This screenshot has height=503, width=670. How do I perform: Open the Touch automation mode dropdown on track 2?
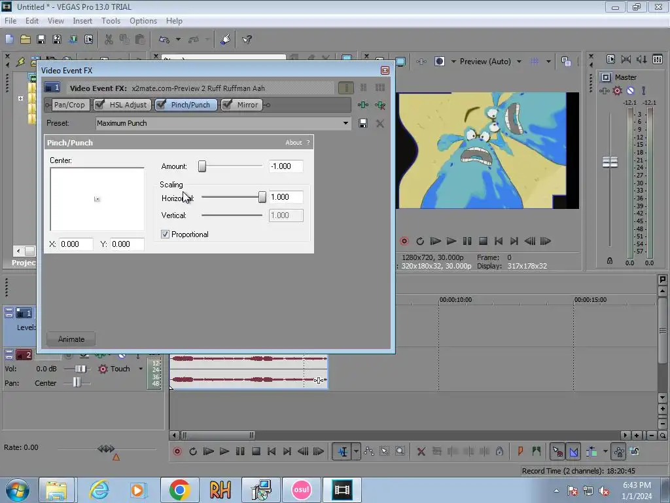coord(141,369)
